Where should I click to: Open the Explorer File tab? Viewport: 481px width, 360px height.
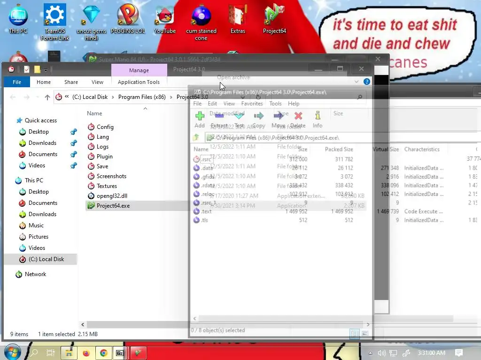click(17, 82)
